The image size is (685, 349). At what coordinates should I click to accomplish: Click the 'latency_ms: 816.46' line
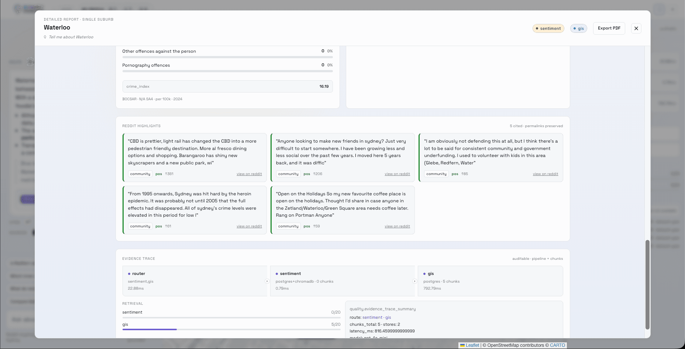(x=382, y=331)
